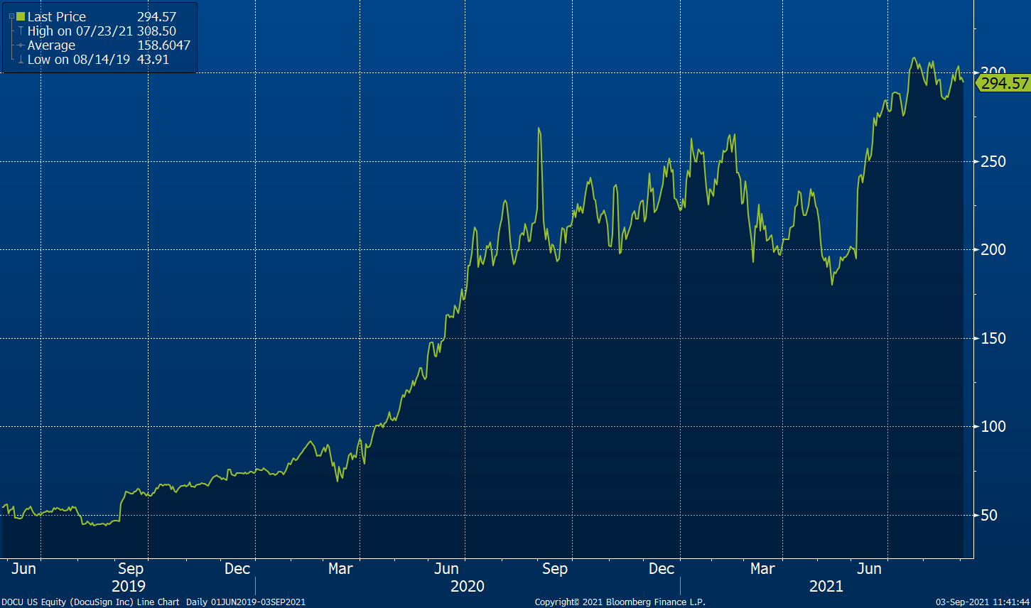
Task: Click the Low marker icon in legend
Action: [21, 60]
